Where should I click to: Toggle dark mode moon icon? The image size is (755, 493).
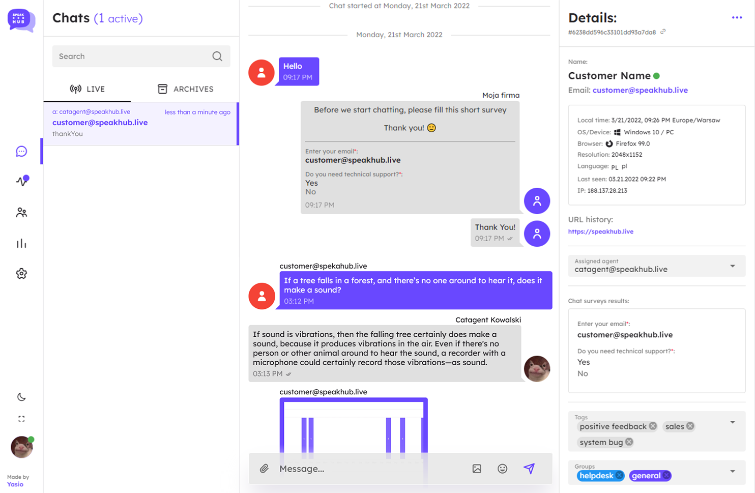point(21,397)
